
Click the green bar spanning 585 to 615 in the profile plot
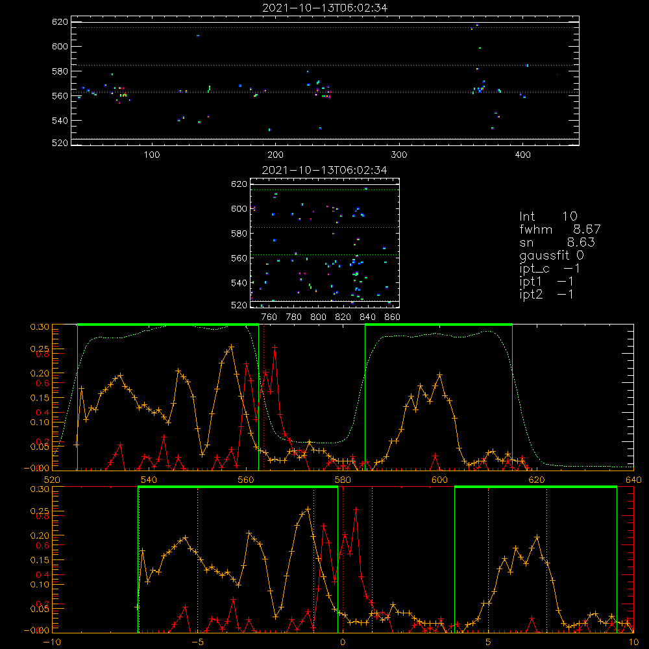[x=439, y=324]
